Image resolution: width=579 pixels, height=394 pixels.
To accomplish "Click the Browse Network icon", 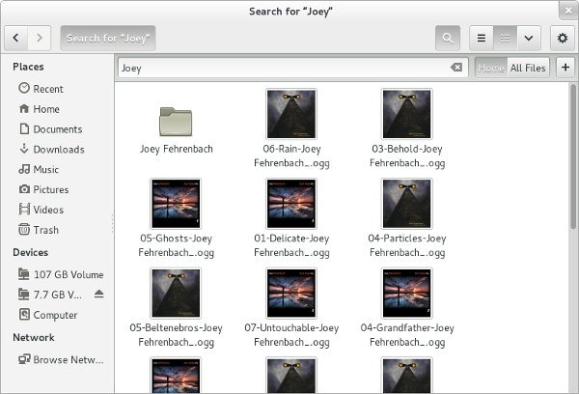I will (x=24, y=359).
